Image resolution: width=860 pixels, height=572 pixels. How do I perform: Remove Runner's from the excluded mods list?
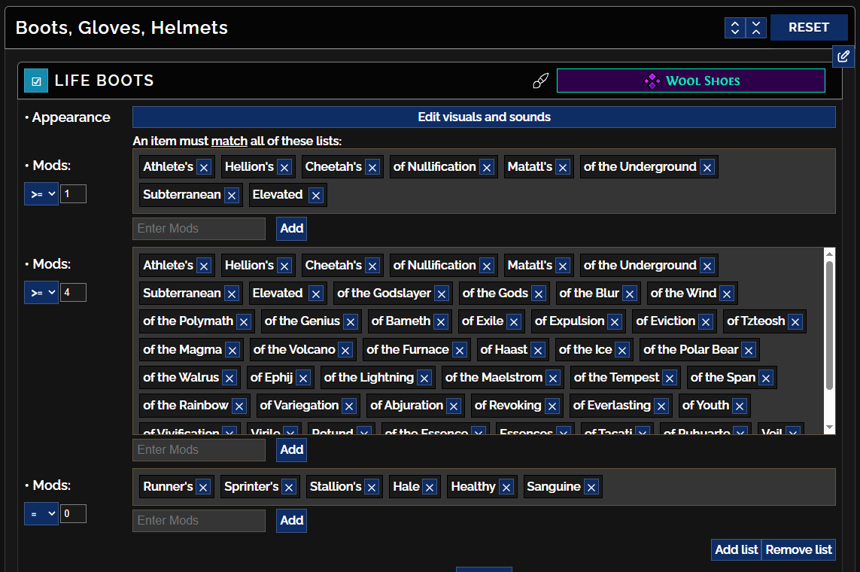[x=203, y=487]
